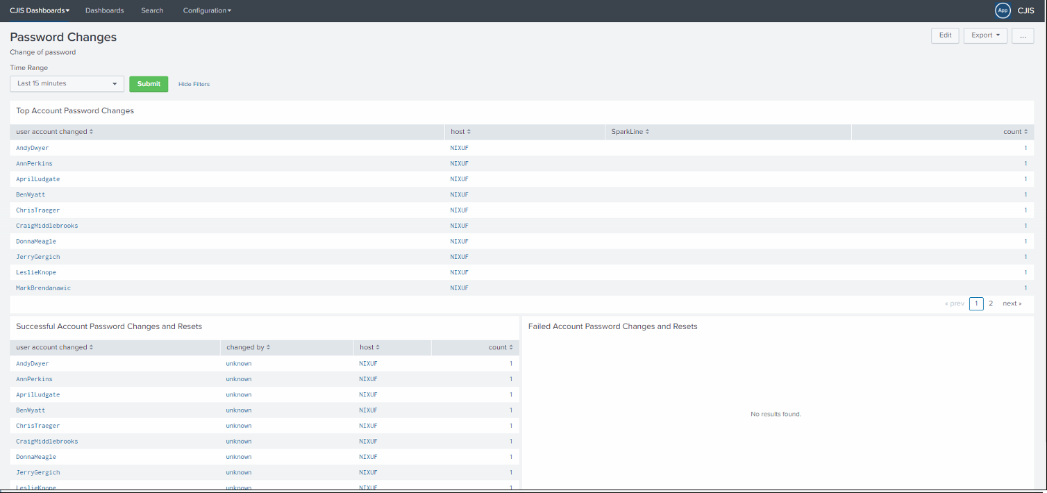Go to Dashboards in the nav bar
This screenshot has height=493, width=1047.
[x=104, y=10]
